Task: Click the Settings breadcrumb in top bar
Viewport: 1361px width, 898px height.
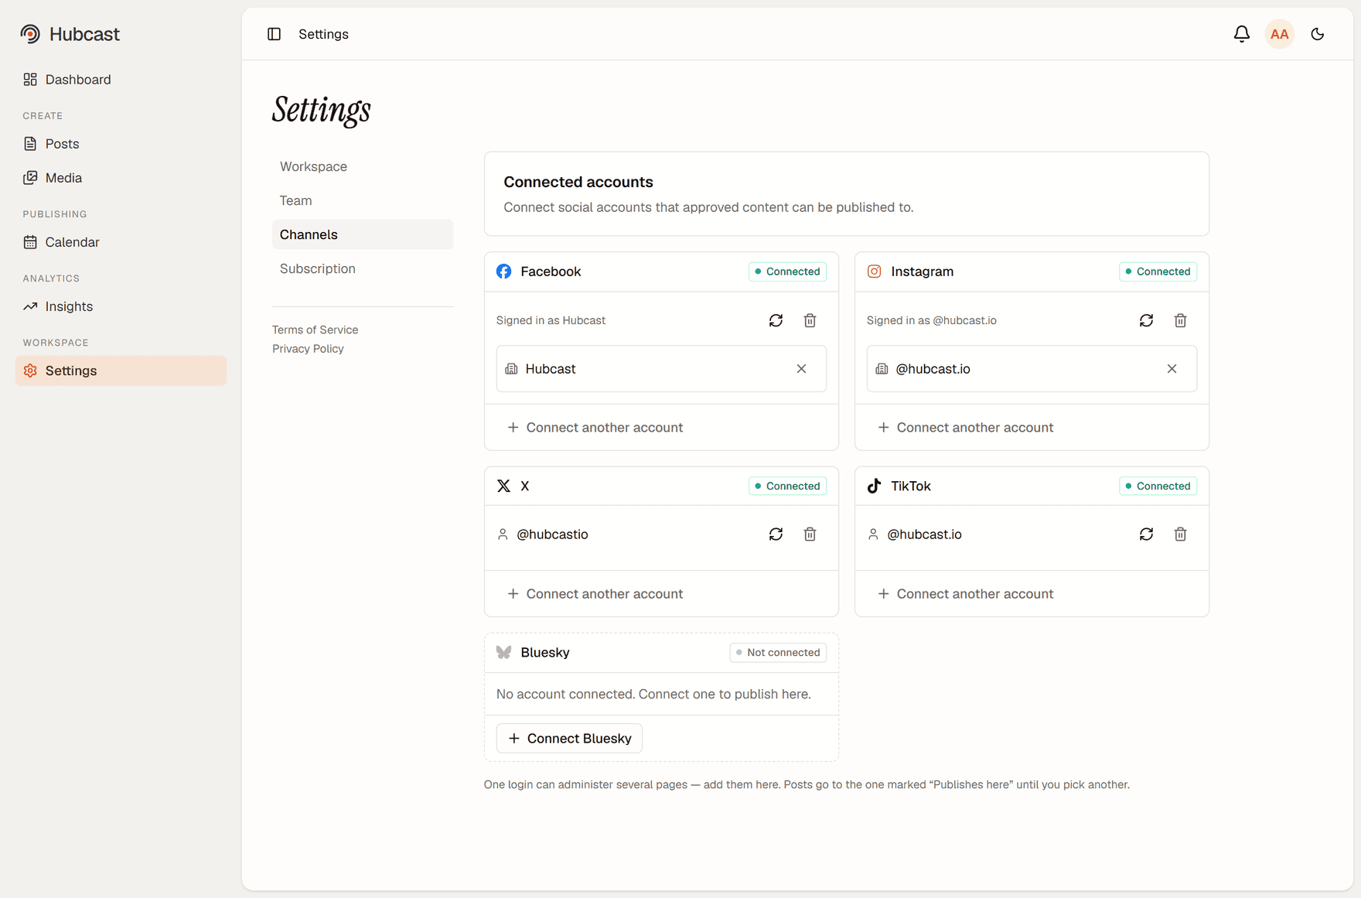Action: [x=323, y=34]
